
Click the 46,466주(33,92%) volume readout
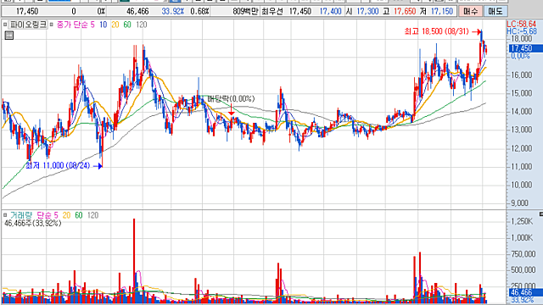tap(32, 224)
